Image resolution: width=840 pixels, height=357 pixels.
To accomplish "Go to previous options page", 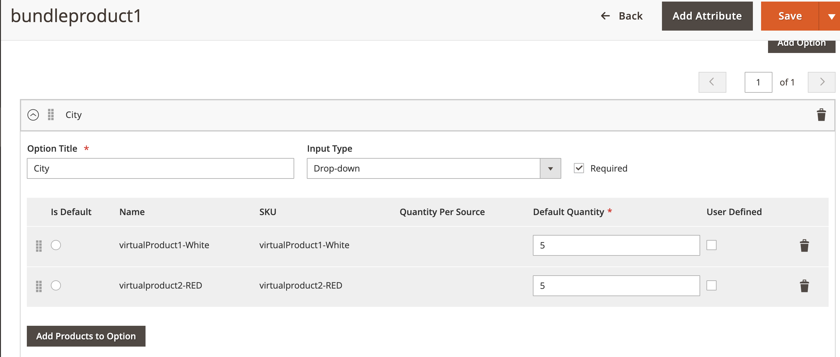I will (712, 82).
